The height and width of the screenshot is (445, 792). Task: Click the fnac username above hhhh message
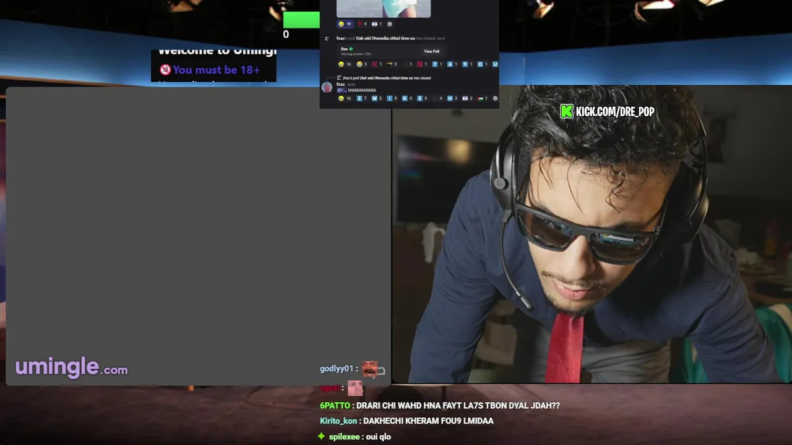(x=340, y=84)
